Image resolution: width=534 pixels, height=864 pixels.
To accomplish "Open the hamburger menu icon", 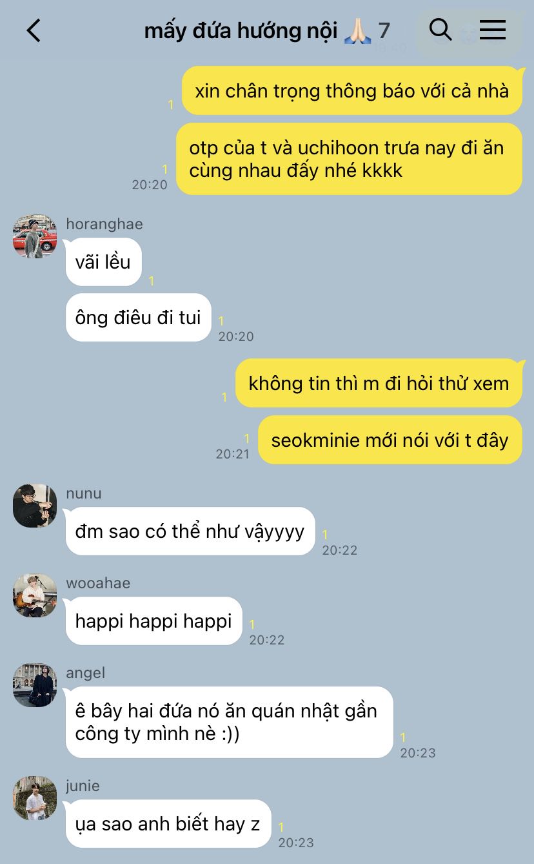I will [493, 30].
